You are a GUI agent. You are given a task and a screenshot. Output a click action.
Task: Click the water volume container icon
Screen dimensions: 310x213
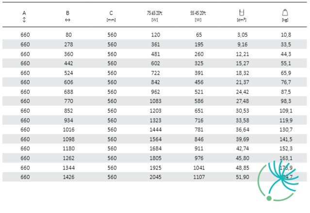point(242,13)
